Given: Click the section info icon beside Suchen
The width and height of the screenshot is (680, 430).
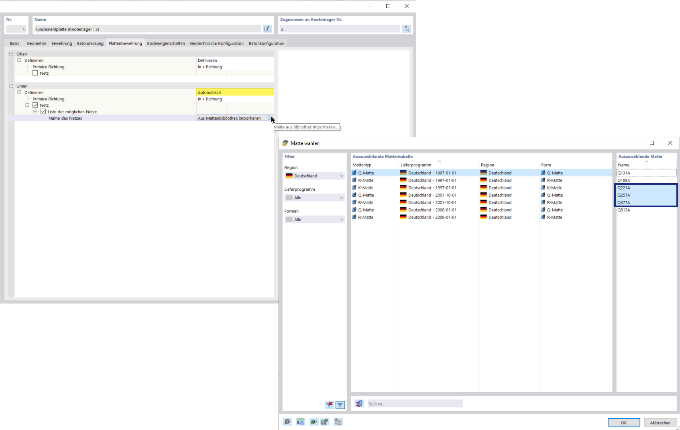Looking at the screenshot, I should coord(359,404).
